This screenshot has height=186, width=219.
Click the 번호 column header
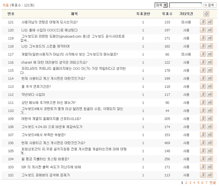11,14
